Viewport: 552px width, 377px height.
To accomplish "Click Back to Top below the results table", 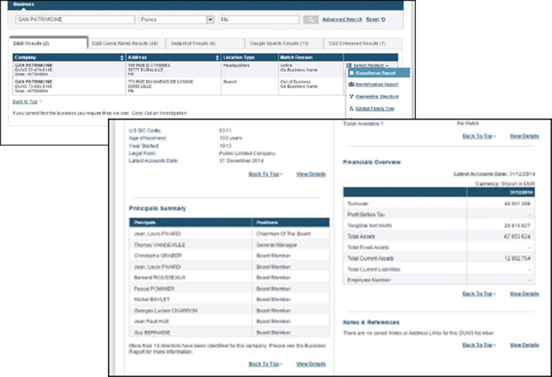I will pyautogui.click(x=25, y=102).
